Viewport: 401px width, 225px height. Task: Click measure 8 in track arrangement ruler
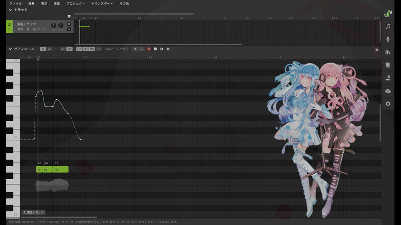[226, 18]
